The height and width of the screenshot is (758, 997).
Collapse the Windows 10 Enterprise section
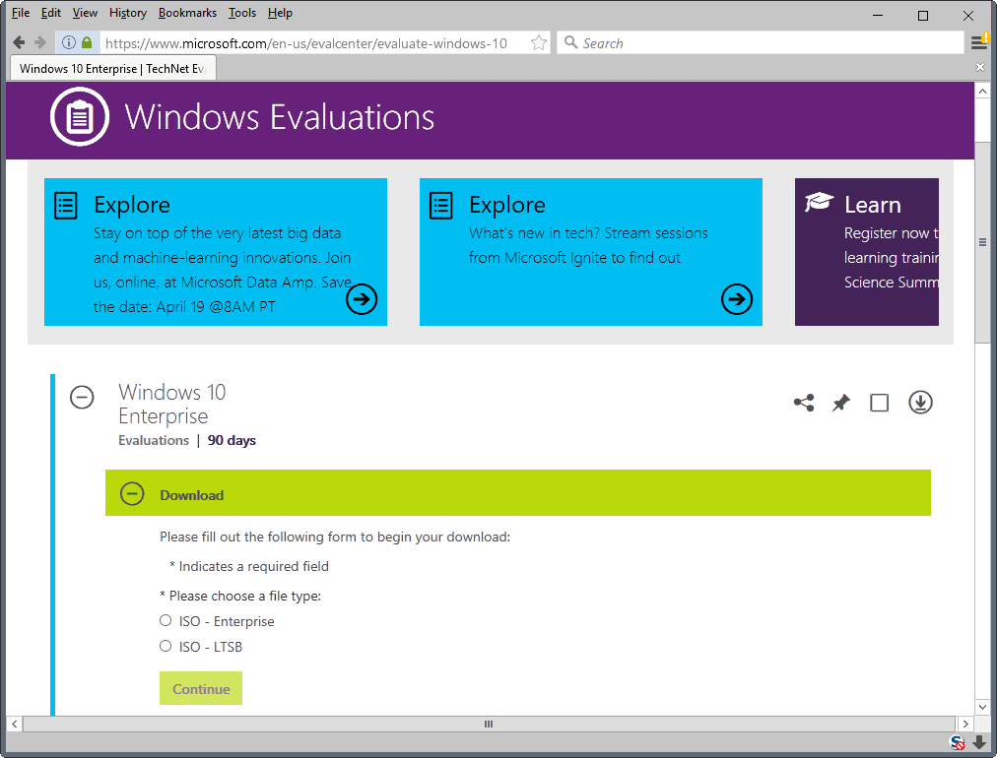(82, 397)
